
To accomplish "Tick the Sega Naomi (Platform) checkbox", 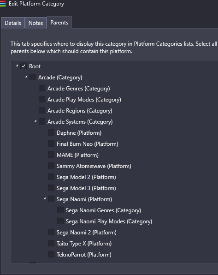I will (x=51, y=199).
